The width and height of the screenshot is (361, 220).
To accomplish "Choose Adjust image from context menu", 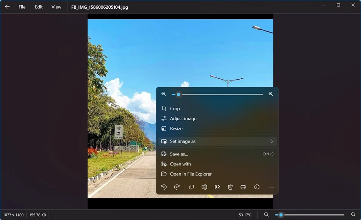I will click(x=217, y=118).
